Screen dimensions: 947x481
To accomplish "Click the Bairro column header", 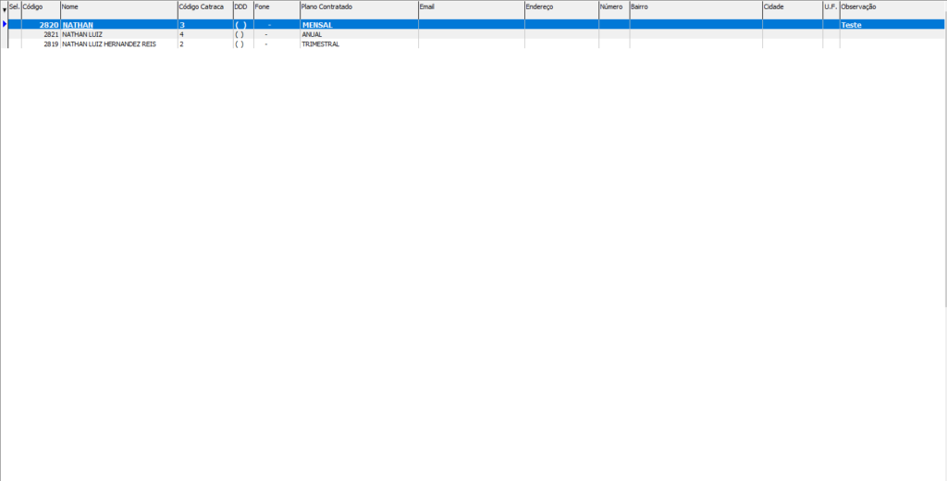I will click(696, 9).
